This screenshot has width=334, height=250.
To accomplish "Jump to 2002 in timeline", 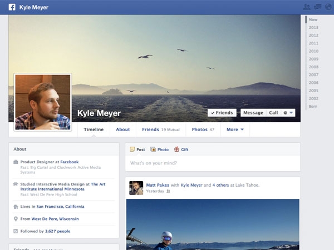I will 313,98.
